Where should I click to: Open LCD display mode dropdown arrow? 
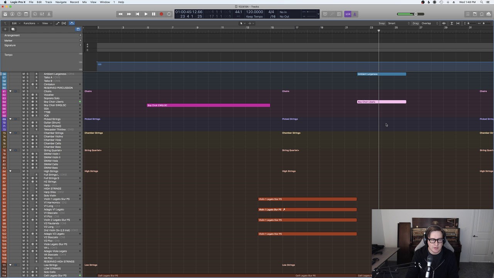[318, 14]
